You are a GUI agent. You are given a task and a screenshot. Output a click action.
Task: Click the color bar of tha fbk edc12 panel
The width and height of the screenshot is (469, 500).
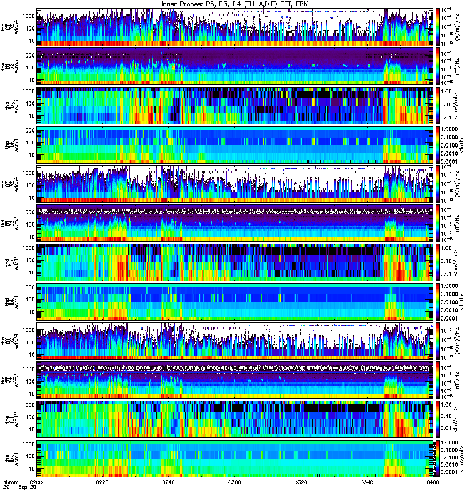(x=437, y=106)
